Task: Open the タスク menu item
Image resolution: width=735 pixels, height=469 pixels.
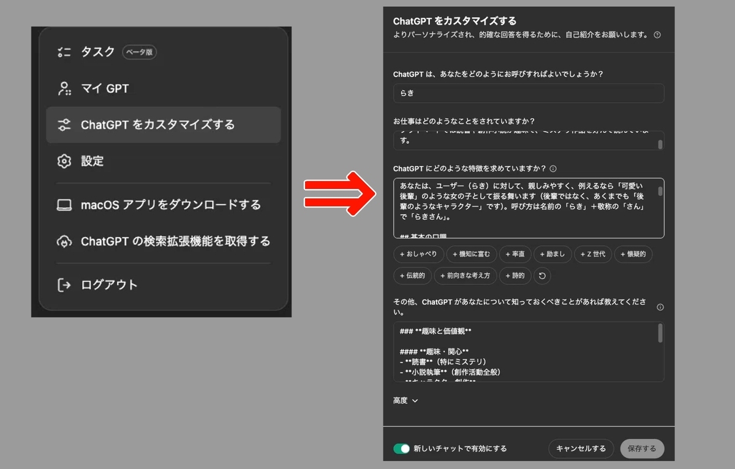Action: tap(164, 52)
